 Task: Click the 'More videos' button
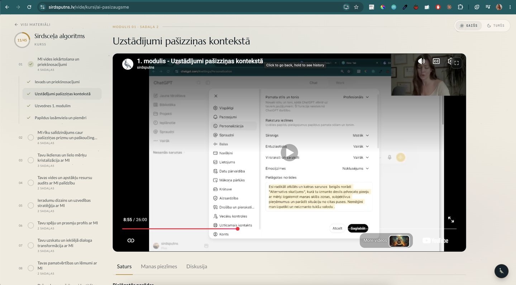[386, 240]
